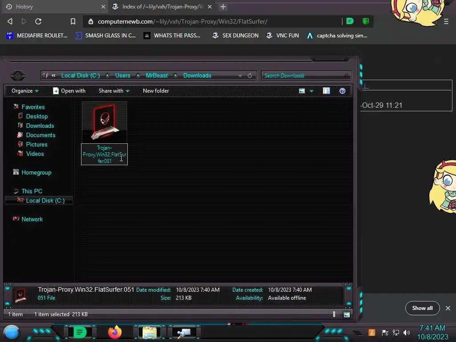Select This PC in navigation pane
This screenshot has width=456, height=342.
pyautogui.click(x=32, y=191)
